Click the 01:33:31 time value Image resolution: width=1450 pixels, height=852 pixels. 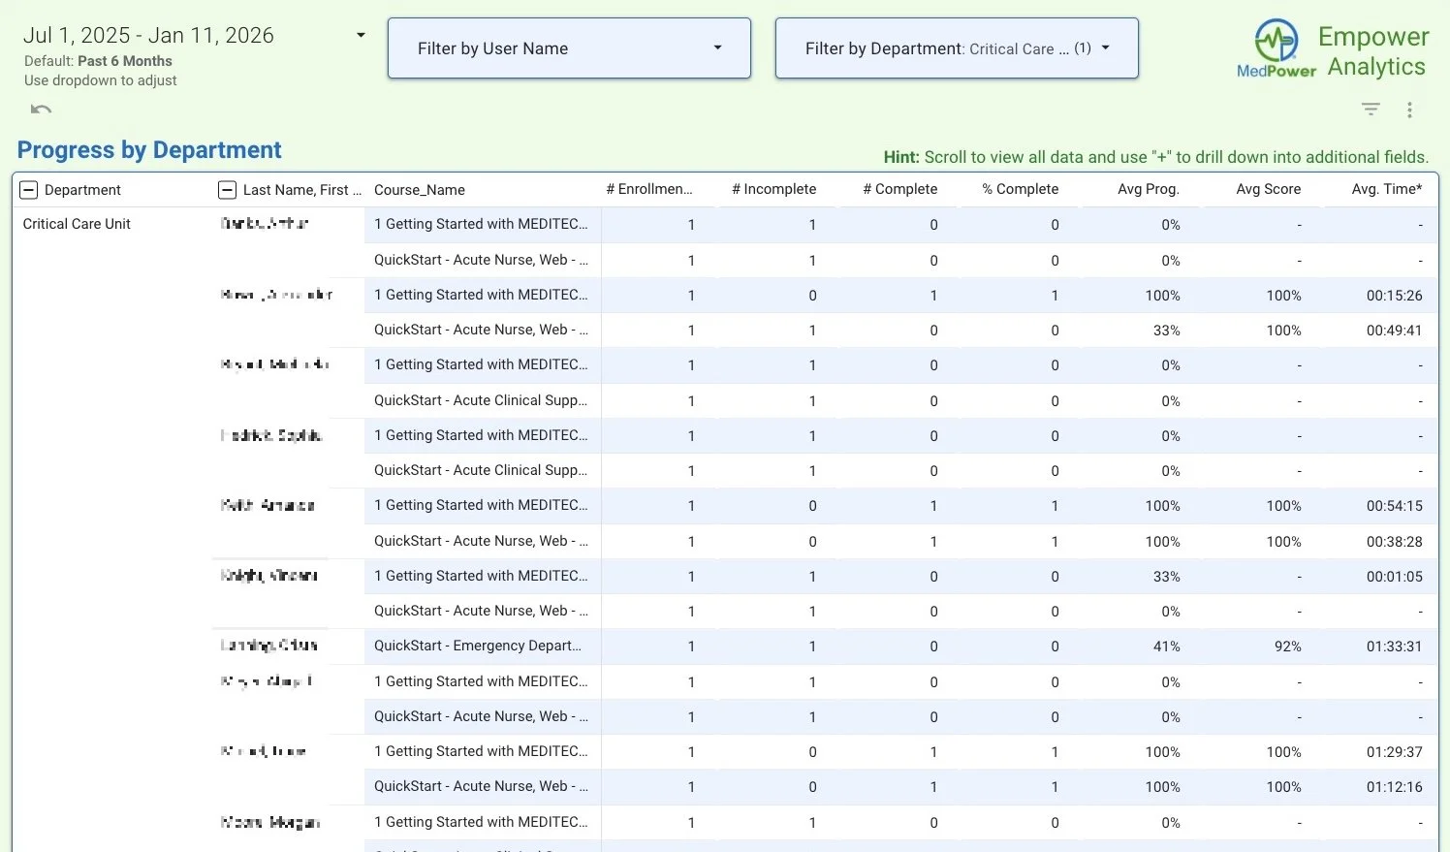point(1395,647)
